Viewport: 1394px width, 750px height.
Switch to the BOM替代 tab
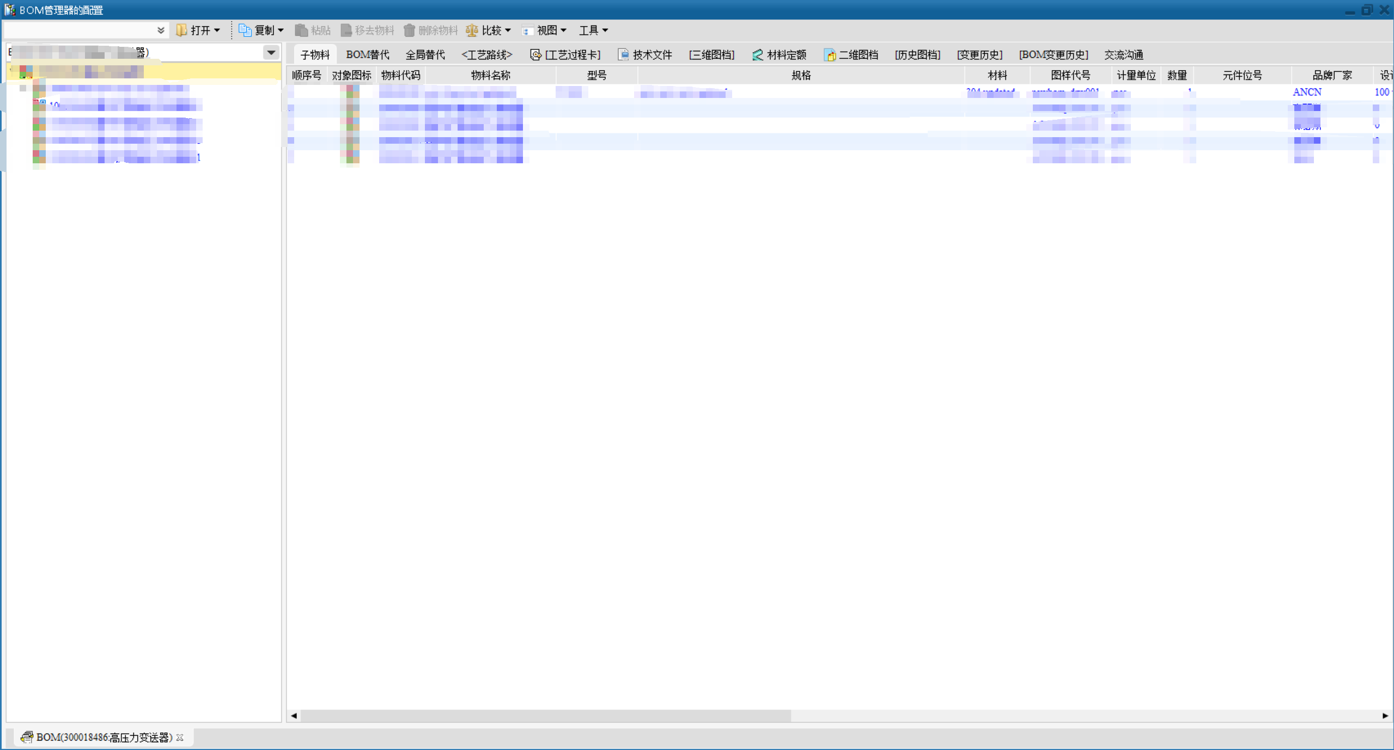[x=367, y=54]
